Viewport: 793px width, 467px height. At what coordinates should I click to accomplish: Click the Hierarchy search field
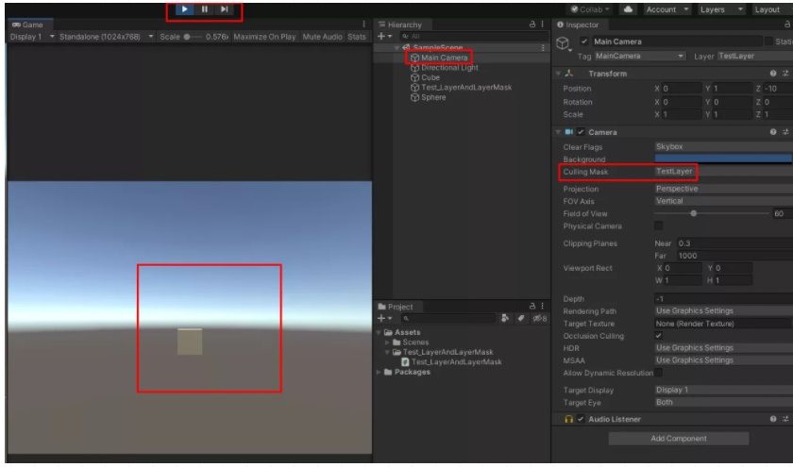(473, 36)
